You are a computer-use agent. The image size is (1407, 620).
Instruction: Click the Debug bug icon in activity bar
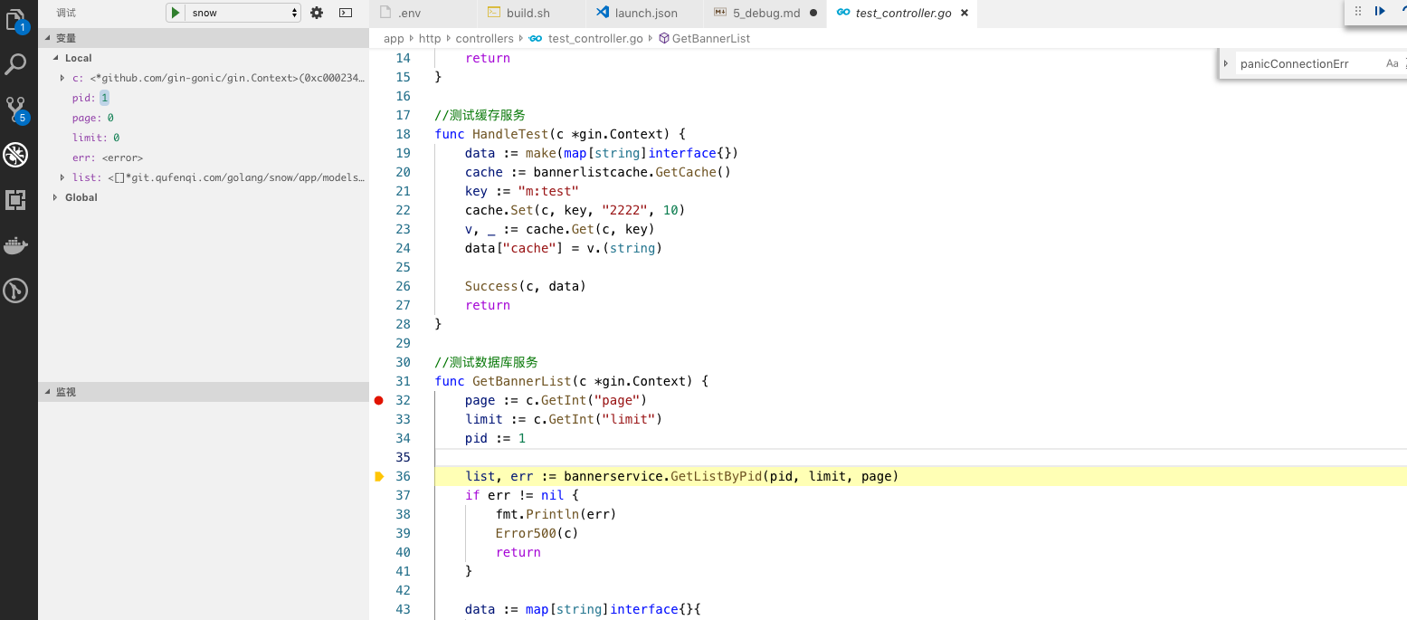[16, 155]
